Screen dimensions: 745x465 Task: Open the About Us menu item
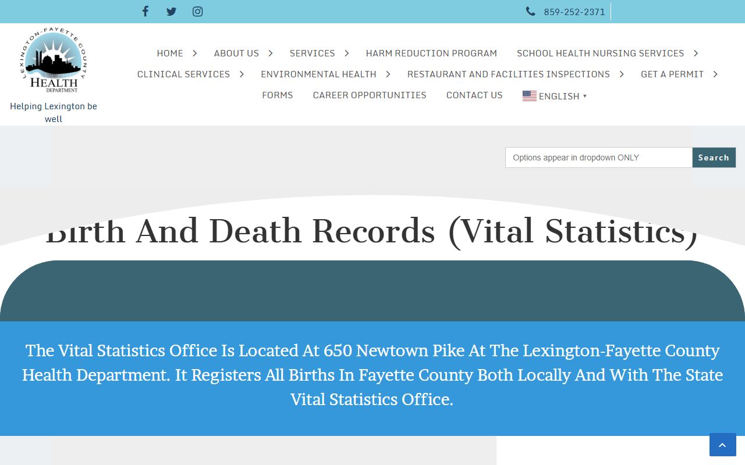click(236, 53)
